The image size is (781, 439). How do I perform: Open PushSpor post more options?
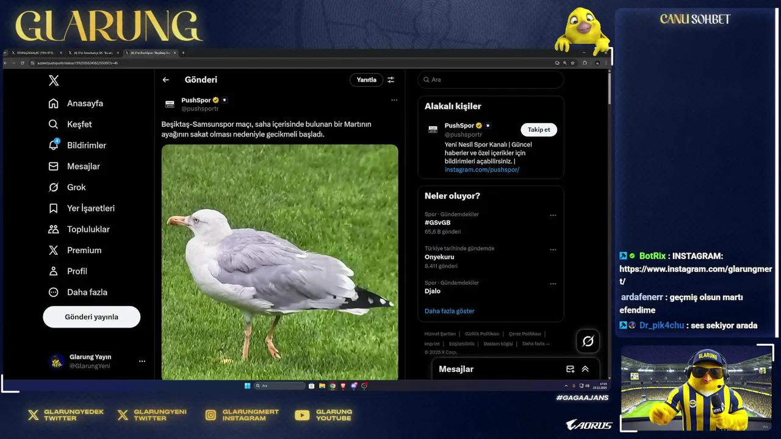click(394, 100)
